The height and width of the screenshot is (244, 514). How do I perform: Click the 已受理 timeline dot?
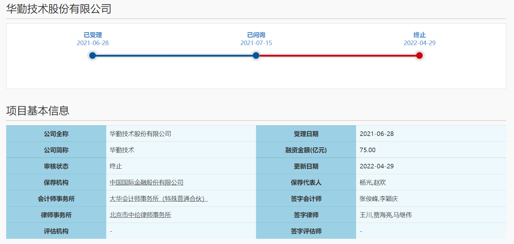coord(93,55)
